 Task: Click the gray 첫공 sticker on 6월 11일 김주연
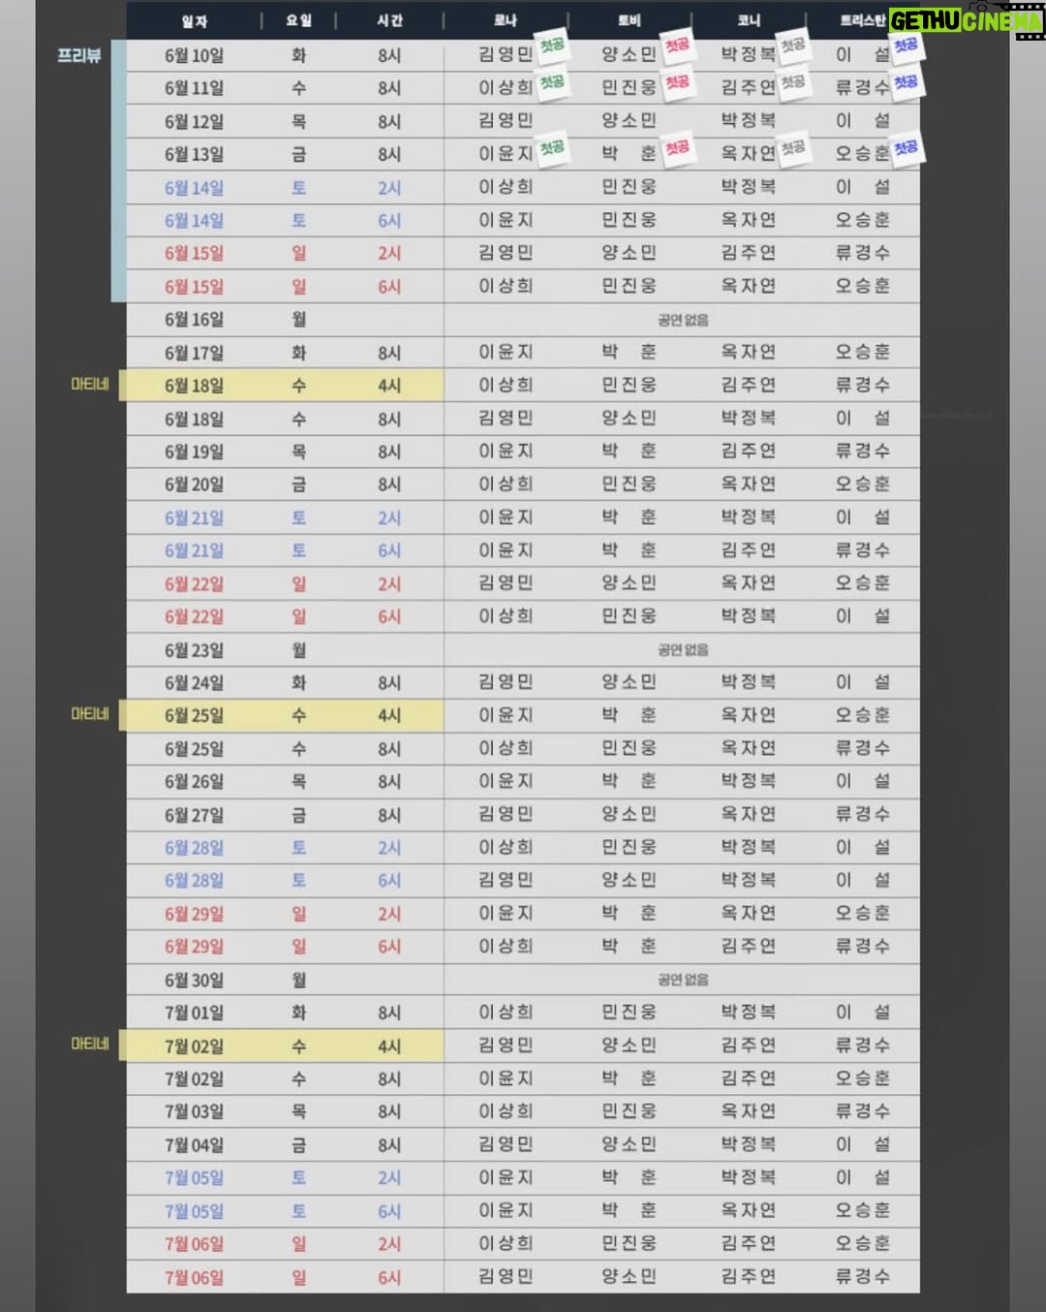click(x=792, y=82)
